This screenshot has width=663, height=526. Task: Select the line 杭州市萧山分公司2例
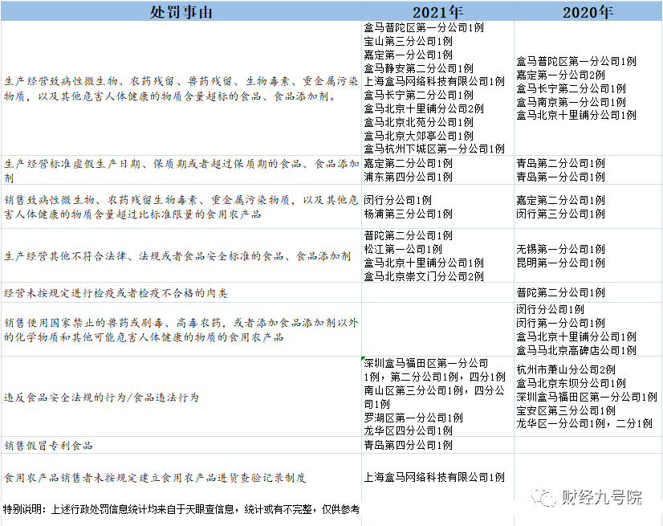click(566, 369)
